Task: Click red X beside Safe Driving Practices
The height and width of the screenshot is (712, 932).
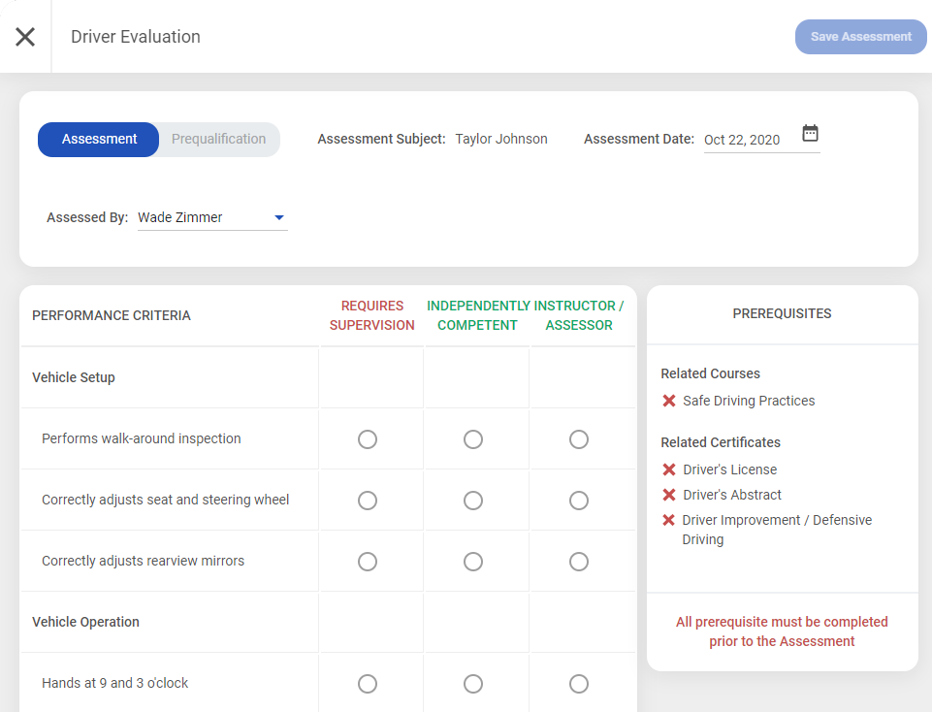Action: click(x=668, y=401)
